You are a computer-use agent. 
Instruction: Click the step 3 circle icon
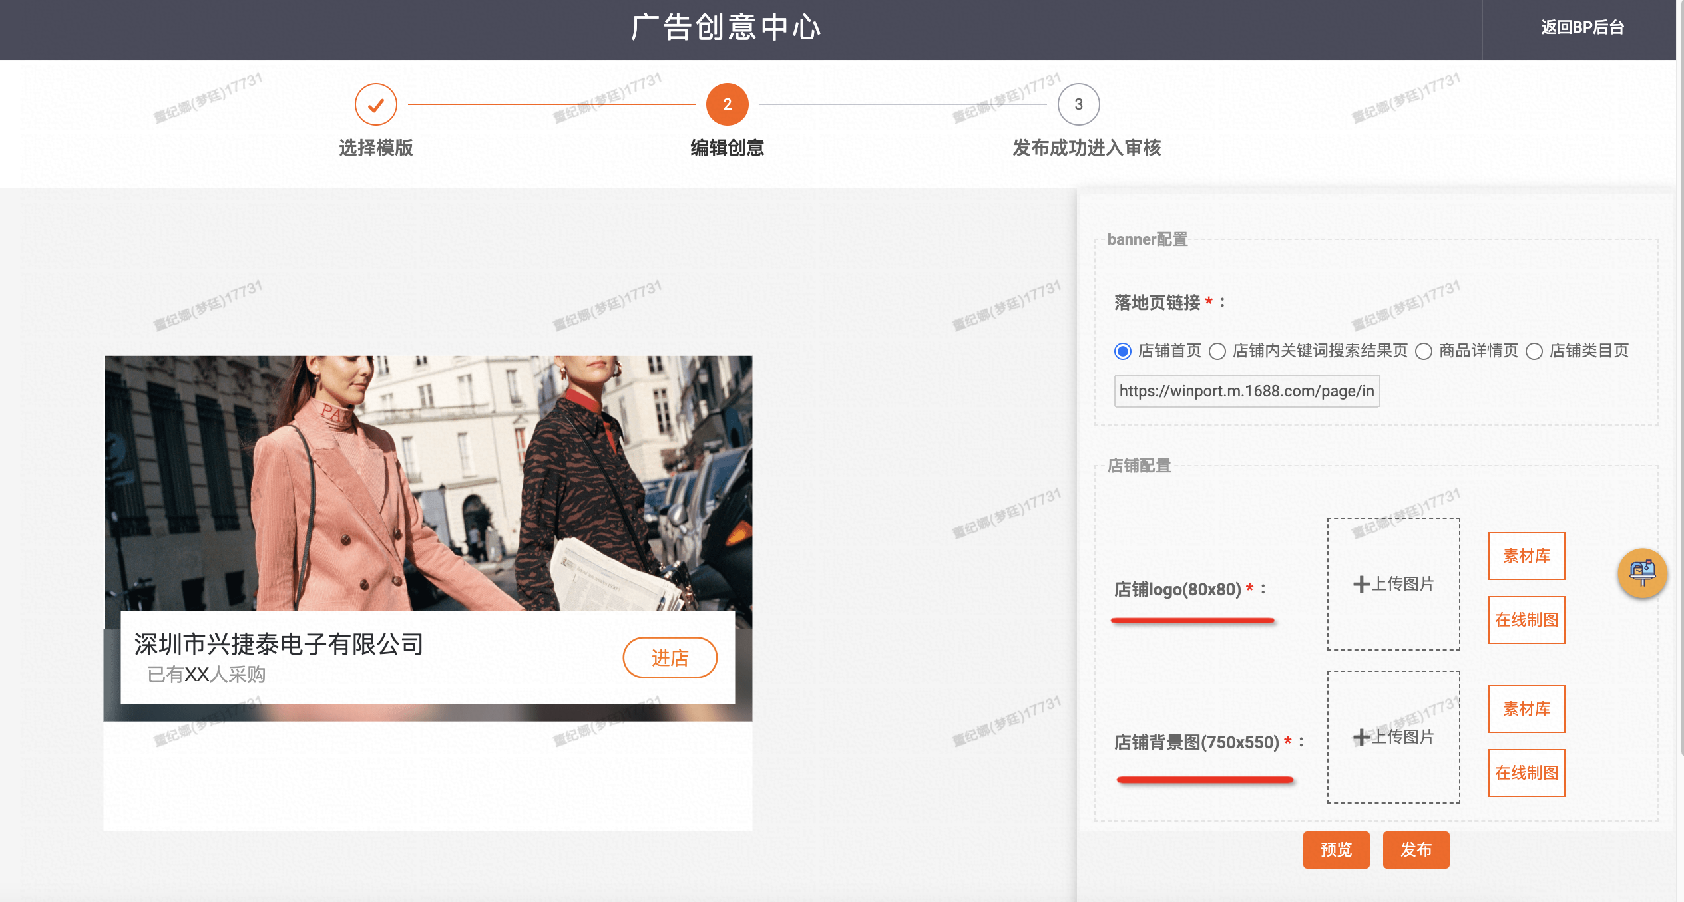pyautogui.click(x=1078, y=104)
